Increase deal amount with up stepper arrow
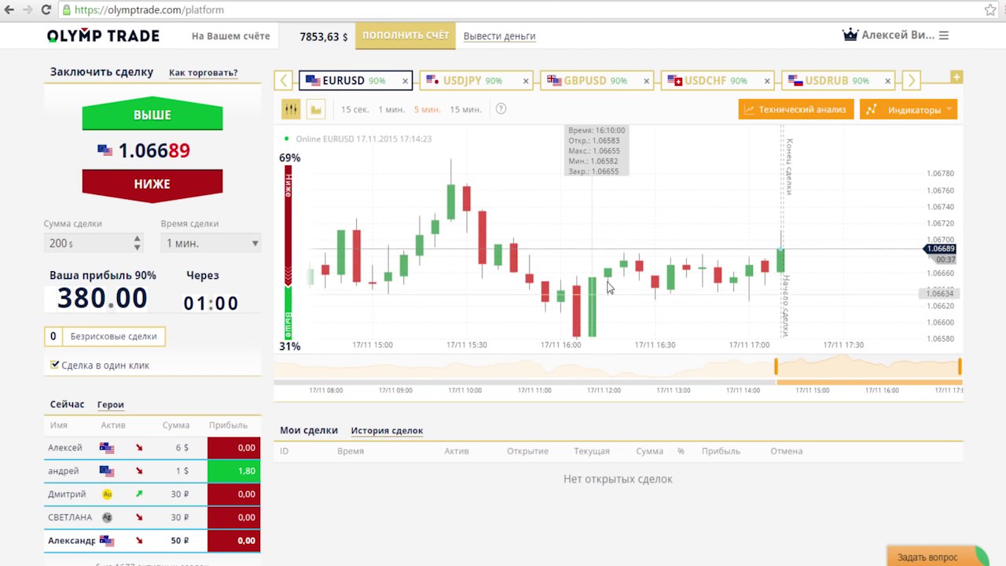 [x=138, y=238]
